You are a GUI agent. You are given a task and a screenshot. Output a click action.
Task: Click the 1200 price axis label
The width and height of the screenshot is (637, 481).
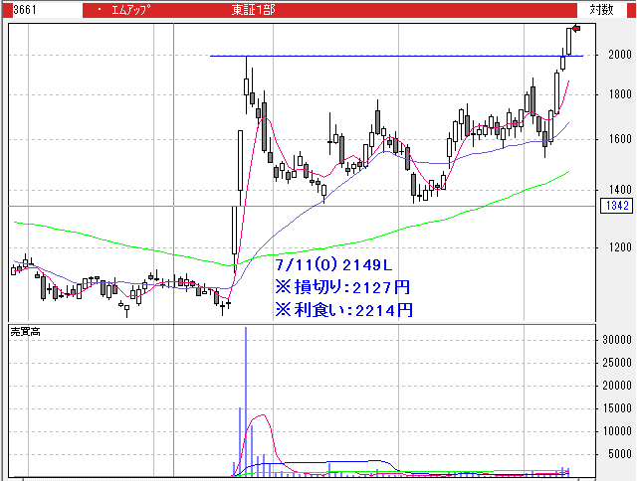pyautogui.click(x=618, y=247)
